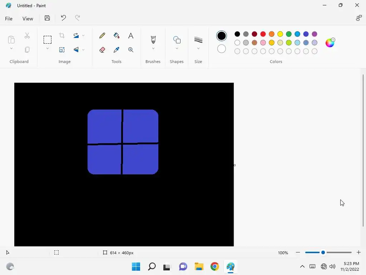
Task: Pick the pink color swatch
Action: pyautogui.click(x=263, y=43)
